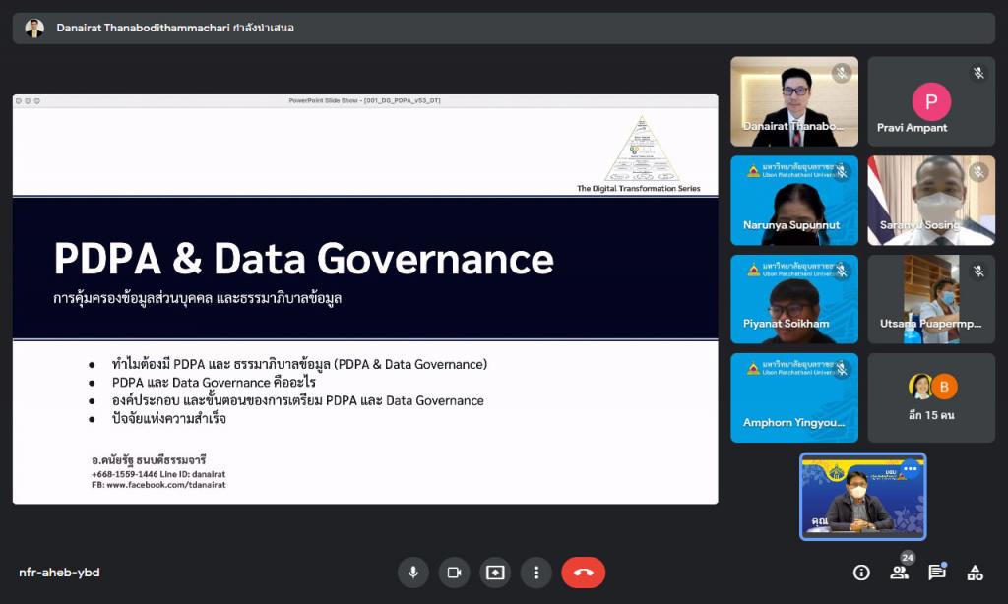Viewport: 1008px width, 604px height.
Task: Mute the microphone in the call bar
Action: [413, 573]
